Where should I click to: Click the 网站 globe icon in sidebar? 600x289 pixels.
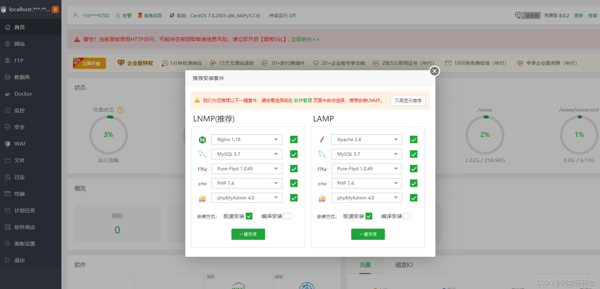[7, 44]
